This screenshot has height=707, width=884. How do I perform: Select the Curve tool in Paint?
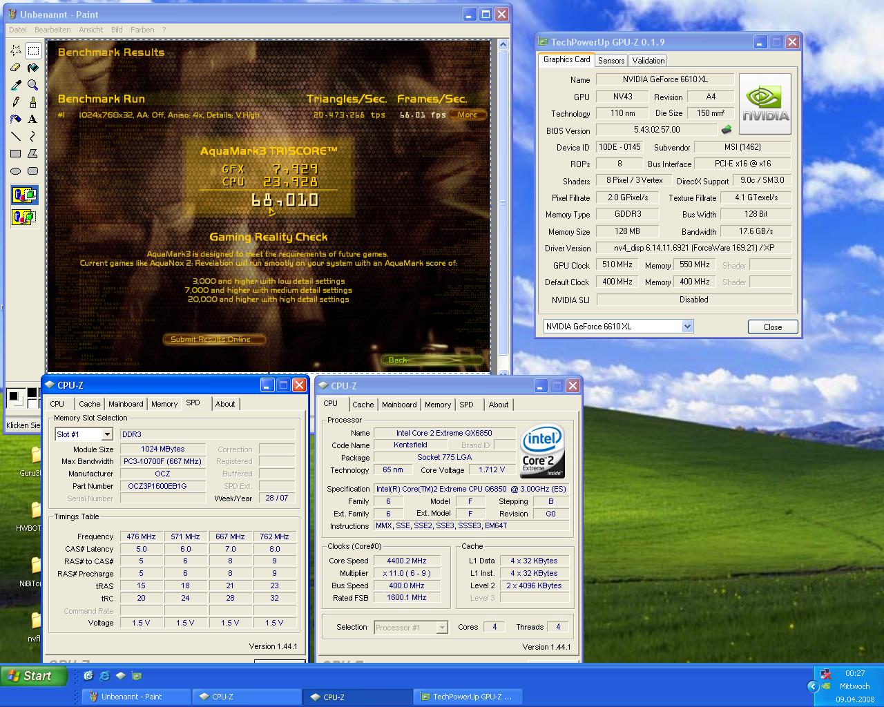click(32, 137)
